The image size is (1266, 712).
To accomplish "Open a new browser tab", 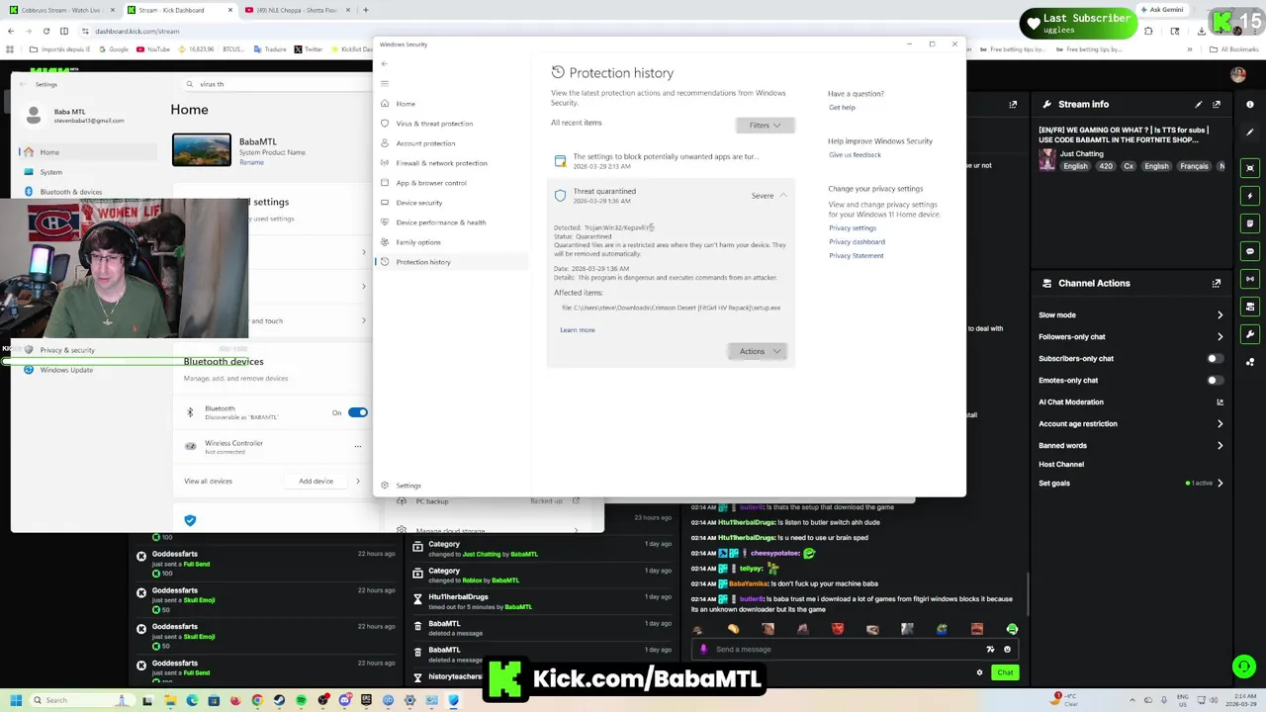I will click(365, 10).
